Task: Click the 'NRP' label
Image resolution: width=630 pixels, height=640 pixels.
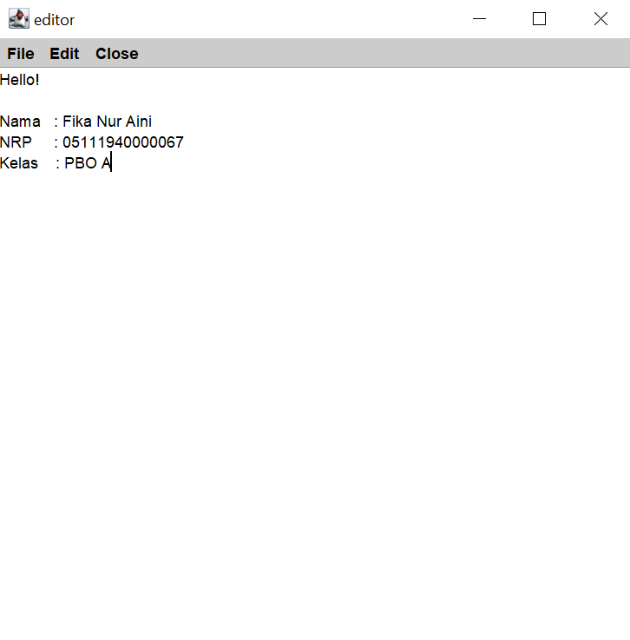Action: coord(16,142)
